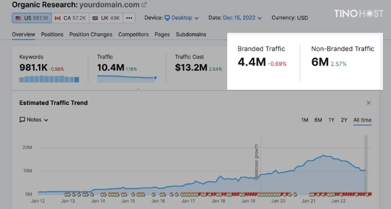Open external link icon beside yourdomain.com
This screenshot has height=209, width=391.
coord(144,4)
